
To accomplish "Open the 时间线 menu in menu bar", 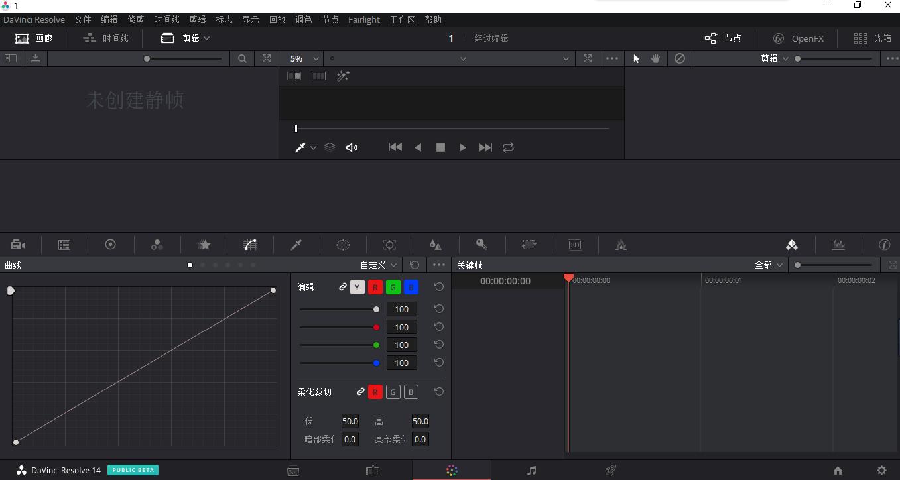I will [166, 19].
